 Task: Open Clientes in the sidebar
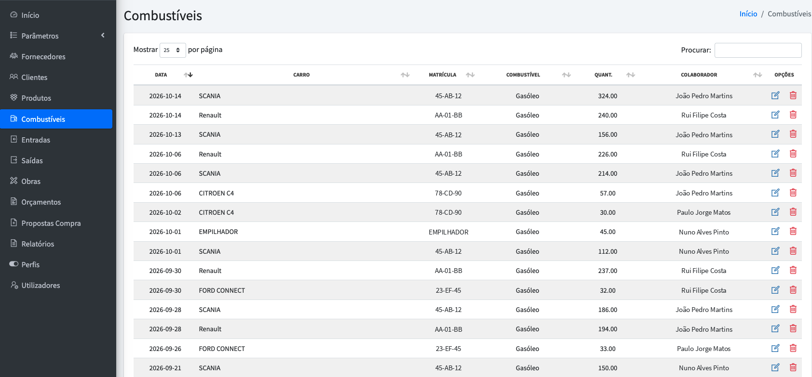coord(56,77)
